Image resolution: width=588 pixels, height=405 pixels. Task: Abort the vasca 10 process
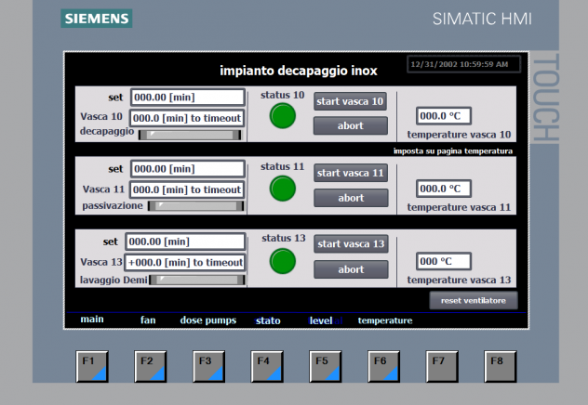351,125
